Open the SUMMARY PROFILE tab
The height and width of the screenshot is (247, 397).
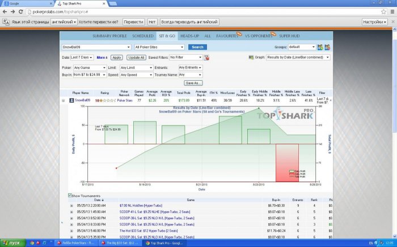click(x=109, y=36)
